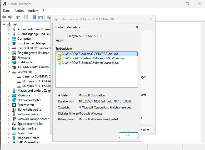
Task: Open the Ansicht menu
Action: [33, 11]
